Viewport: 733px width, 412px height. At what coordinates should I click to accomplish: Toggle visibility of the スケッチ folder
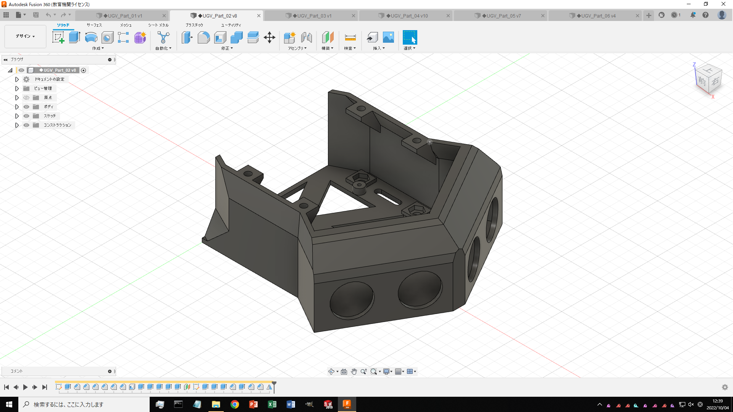point(26,116)
